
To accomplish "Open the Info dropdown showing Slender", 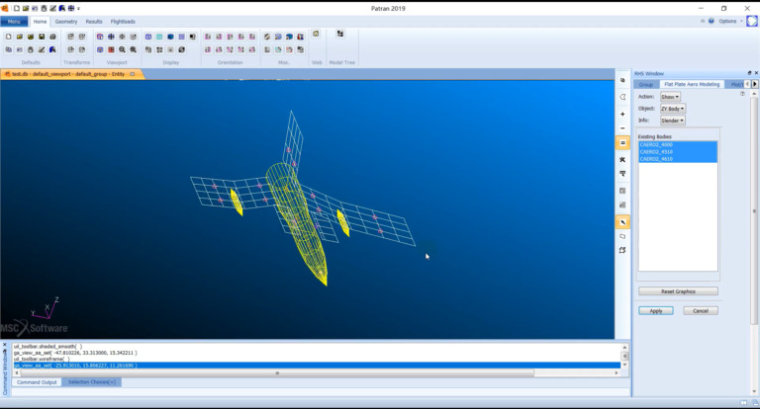I will [673, 121].
